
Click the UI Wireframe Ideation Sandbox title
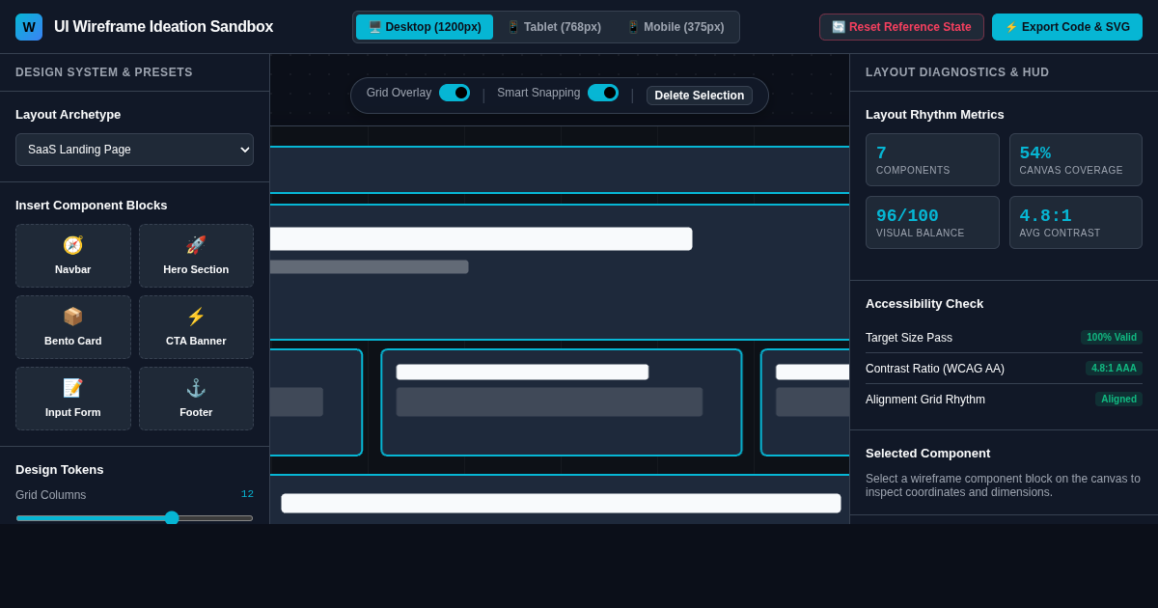pyautogui.click(x=163, y=27)
